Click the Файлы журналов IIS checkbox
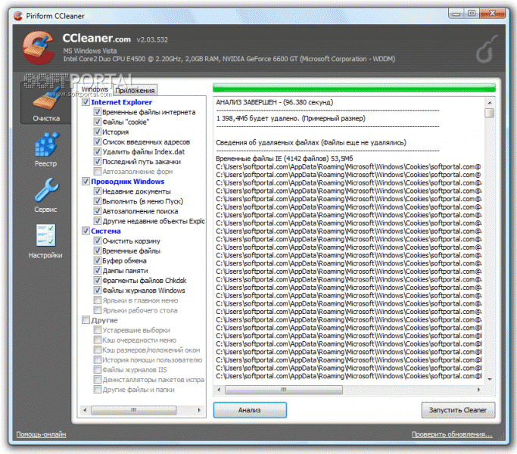The height and width of the screenshot is (454, 517). click(x=97, y=369)
